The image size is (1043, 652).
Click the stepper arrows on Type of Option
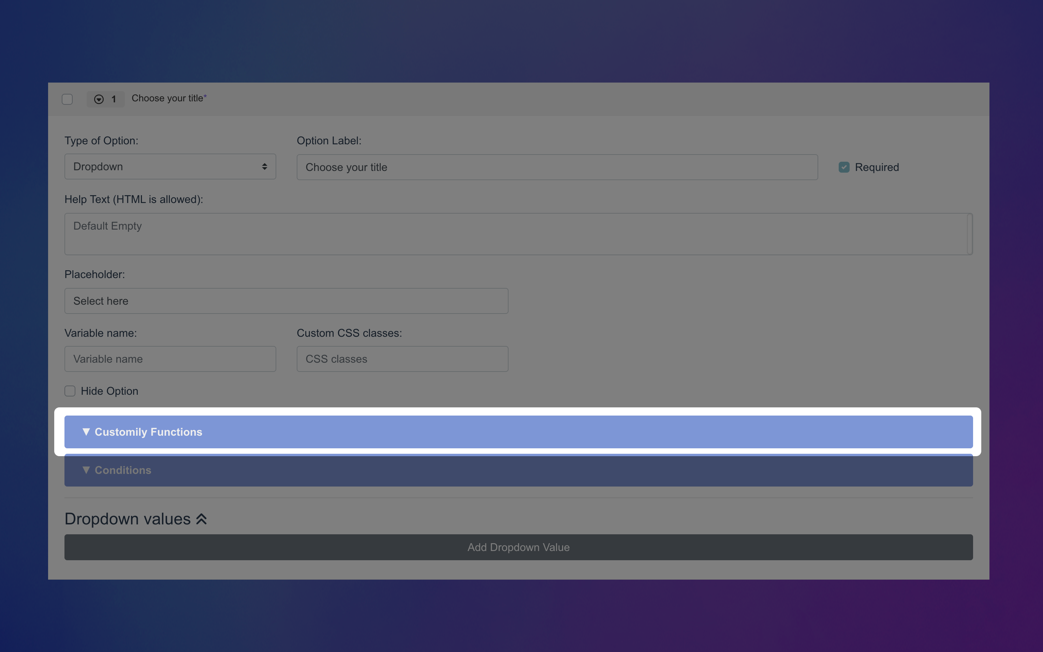click(264, 166)
